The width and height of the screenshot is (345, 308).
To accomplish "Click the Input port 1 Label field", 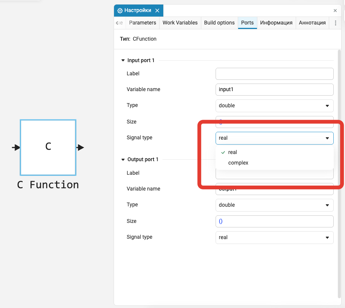I will click(x=274, y=74).
